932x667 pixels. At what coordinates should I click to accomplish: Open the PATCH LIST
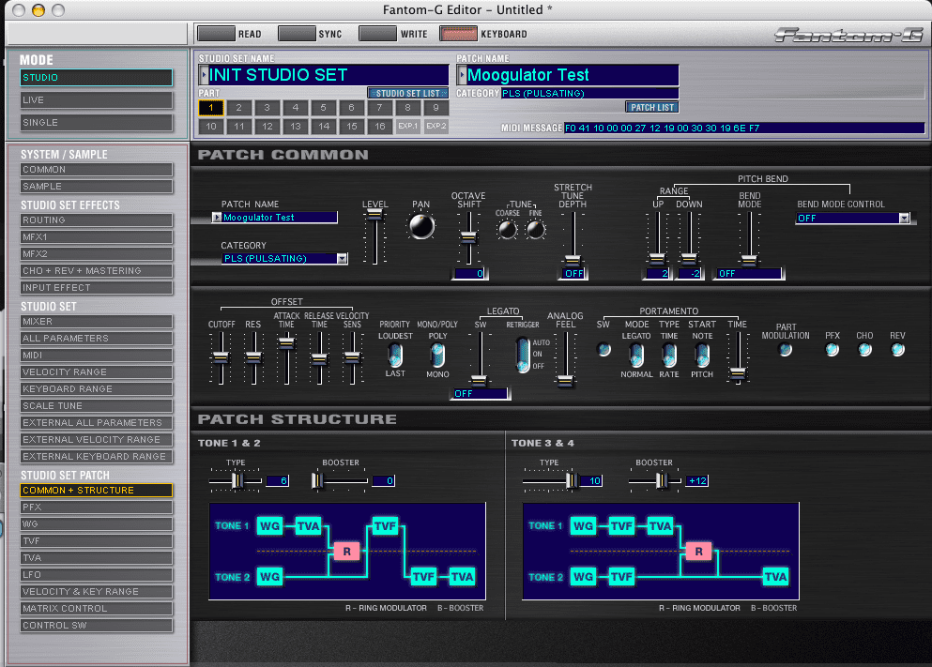pos(652,108)
